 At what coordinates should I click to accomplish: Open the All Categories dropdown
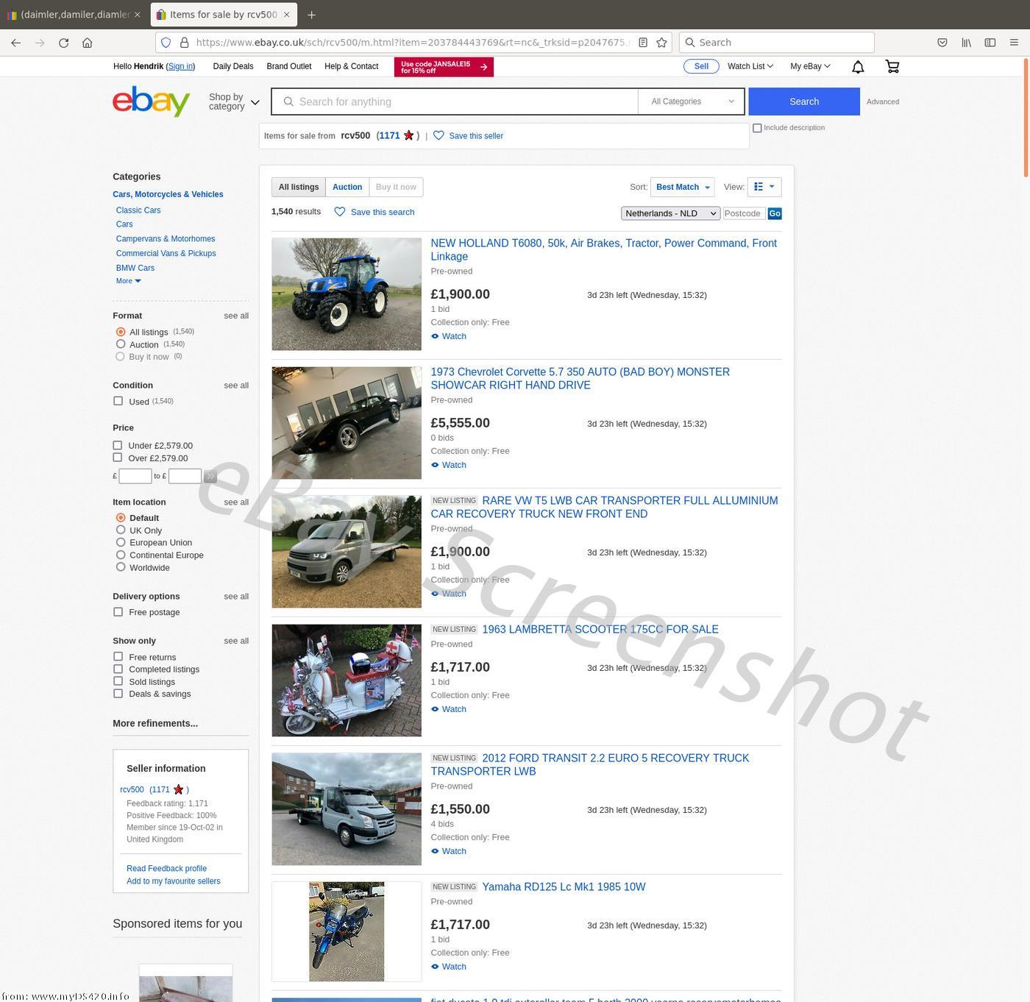[x=692, y=102]
